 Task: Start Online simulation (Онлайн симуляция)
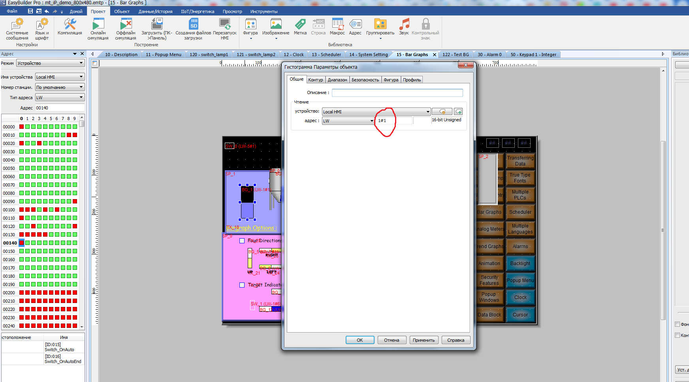[x=98, y=29]
